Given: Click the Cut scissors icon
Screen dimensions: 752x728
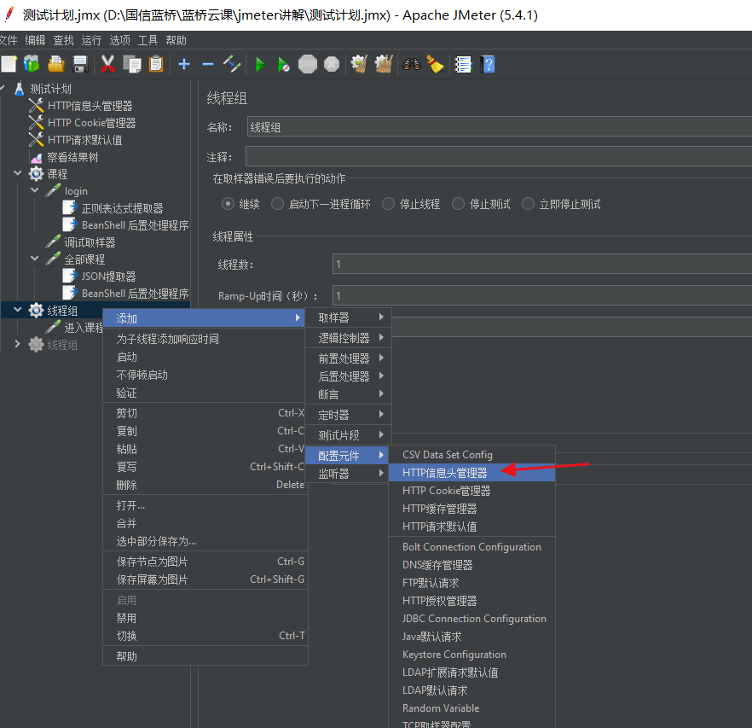Looking at the screenshot, I should pos(108,64).
